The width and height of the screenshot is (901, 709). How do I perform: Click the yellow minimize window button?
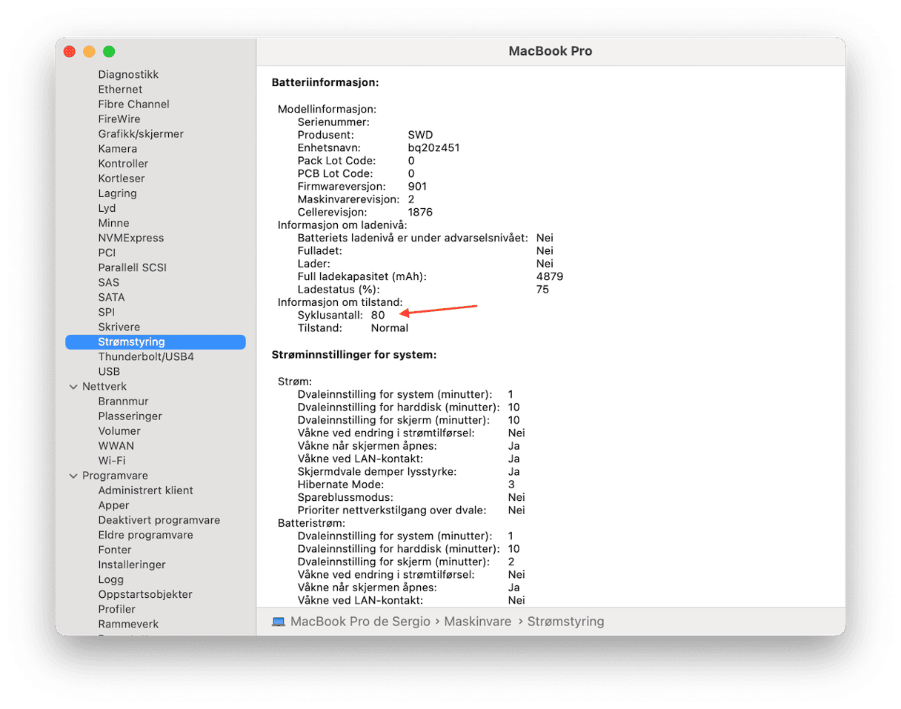pyautogui.click(x=89, y=52)
